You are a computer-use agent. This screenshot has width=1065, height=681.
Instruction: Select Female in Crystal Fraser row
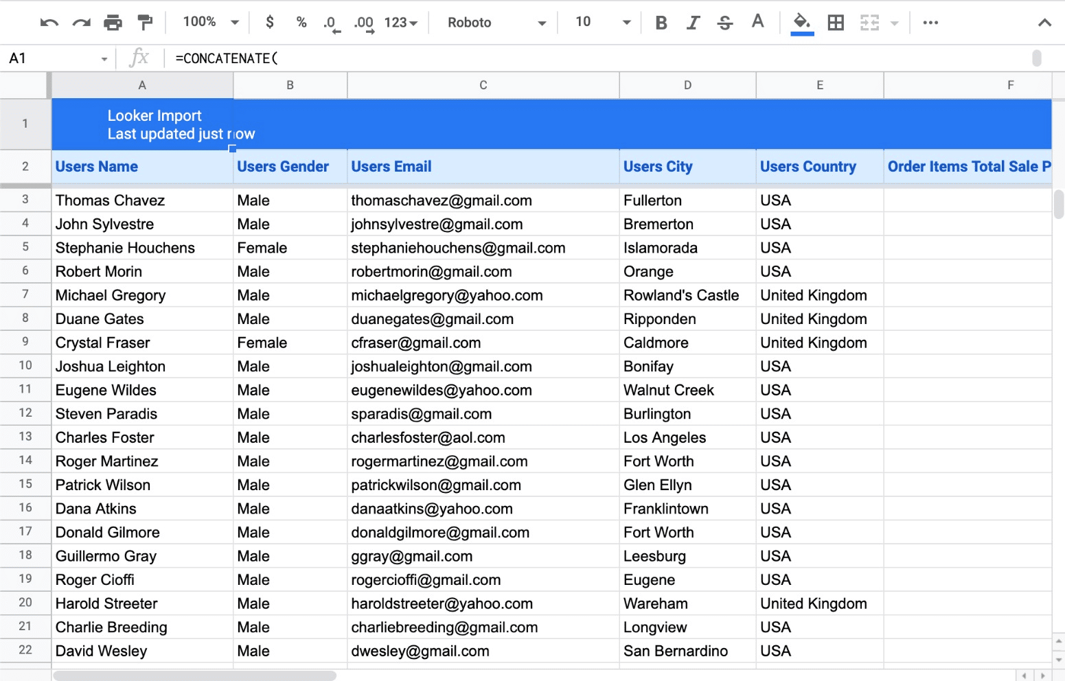(290, 343)
